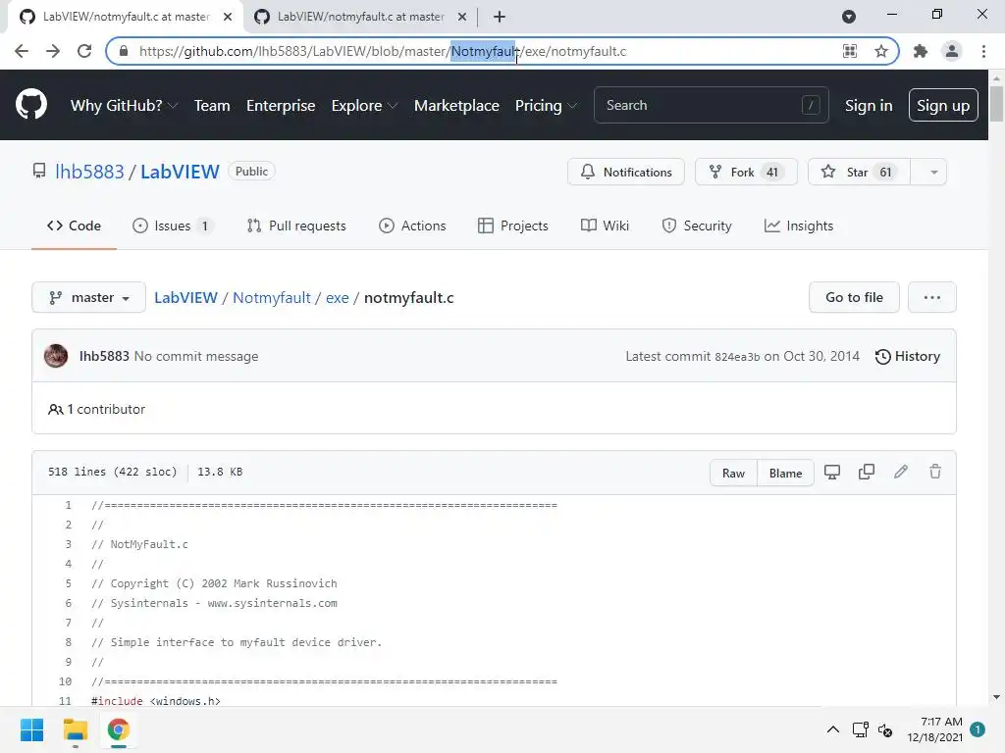Reload the page

coord(84,51)
